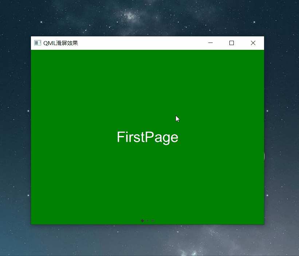
Task: Activate the darkest current-page indicator dot
Action: click(x=142, y=221)
